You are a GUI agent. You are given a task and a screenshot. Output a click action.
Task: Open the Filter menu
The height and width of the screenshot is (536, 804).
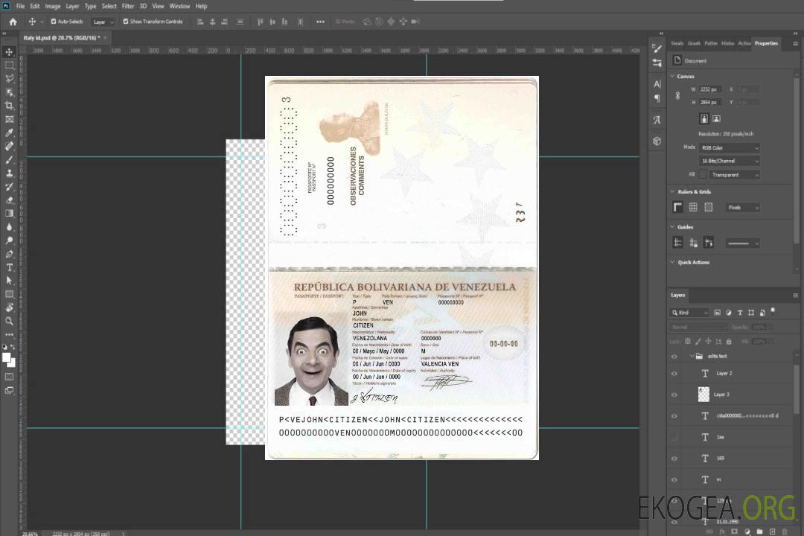pos(128,6)
